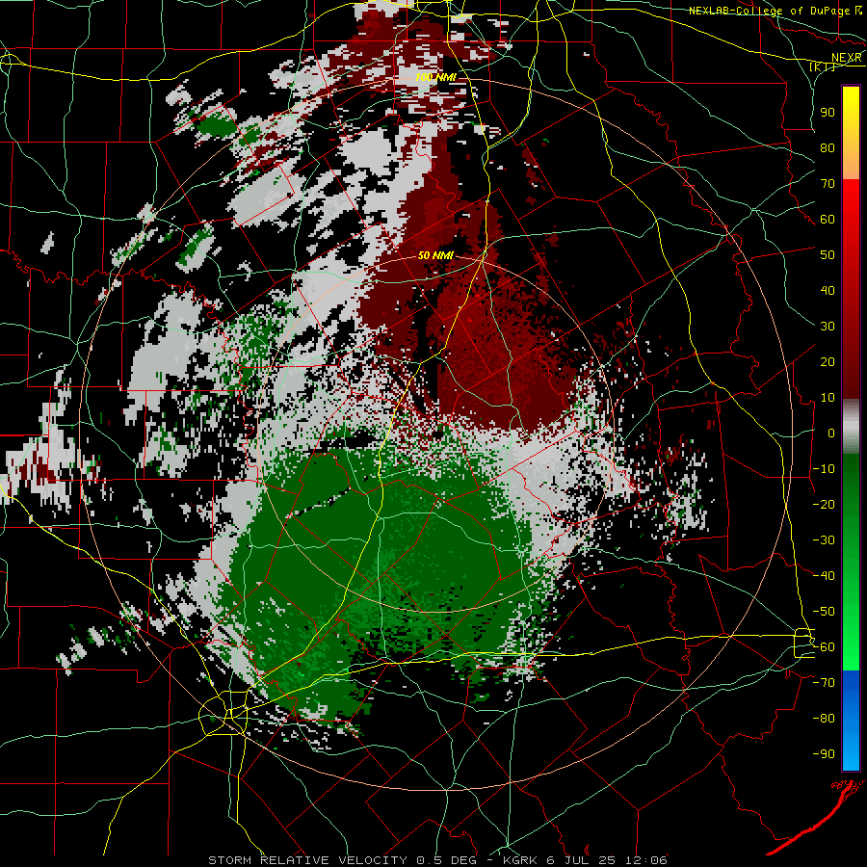Click the [KT] units label by the scale
This screenshot has width=867, height=867.
tap(822, 66)
